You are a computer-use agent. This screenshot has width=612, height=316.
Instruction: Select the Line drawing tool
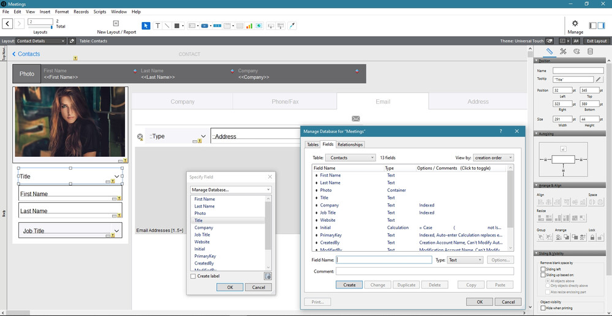click(x=167, y=26)
